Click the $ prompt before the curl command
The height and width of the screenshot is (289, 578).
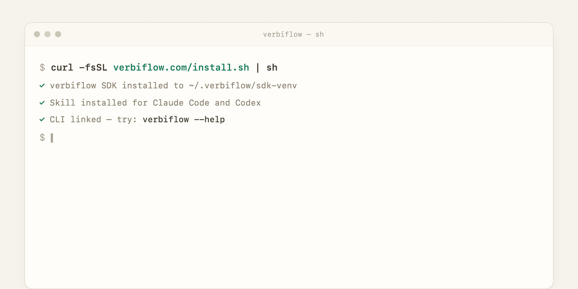point(42,68)
